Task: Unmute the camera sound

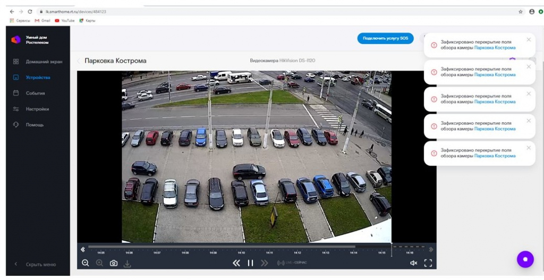Action: (413, 263)
